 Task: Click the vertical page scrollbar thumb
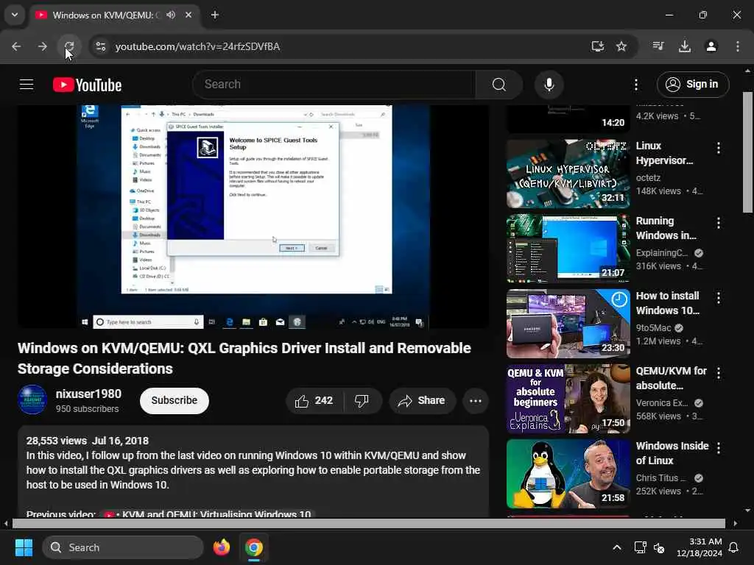pos(747,152)
